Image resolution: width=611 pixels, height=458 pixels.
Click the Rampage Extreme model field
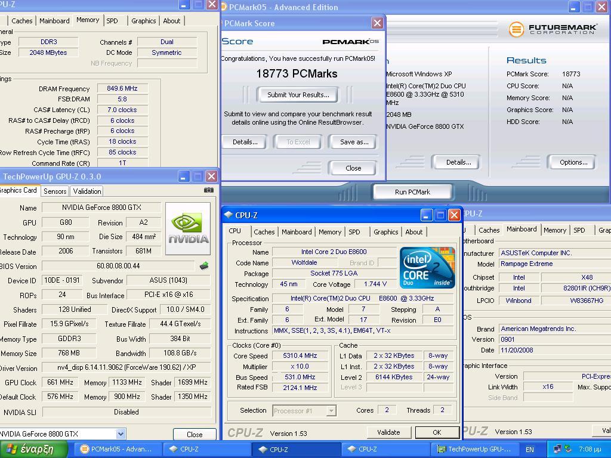pyautogui.click(x=554, y=264)
